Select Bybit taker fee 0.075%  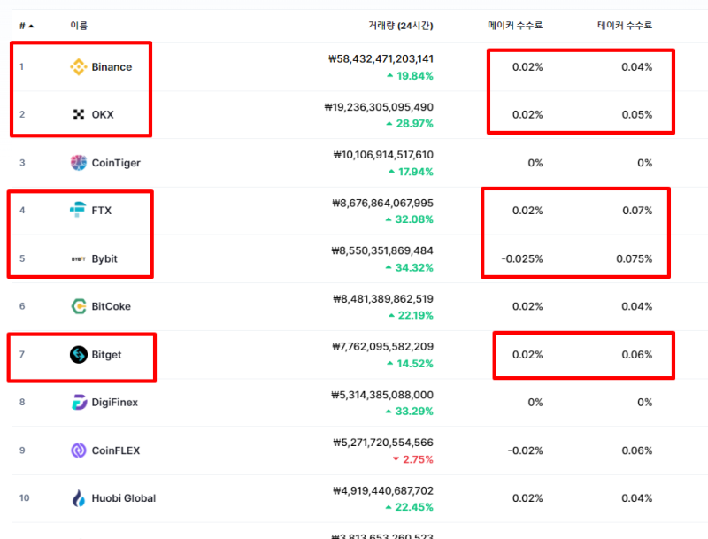click(x=634, y=259)
